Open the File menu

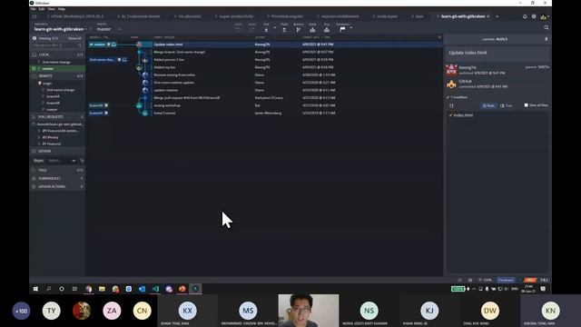point(33,9)
